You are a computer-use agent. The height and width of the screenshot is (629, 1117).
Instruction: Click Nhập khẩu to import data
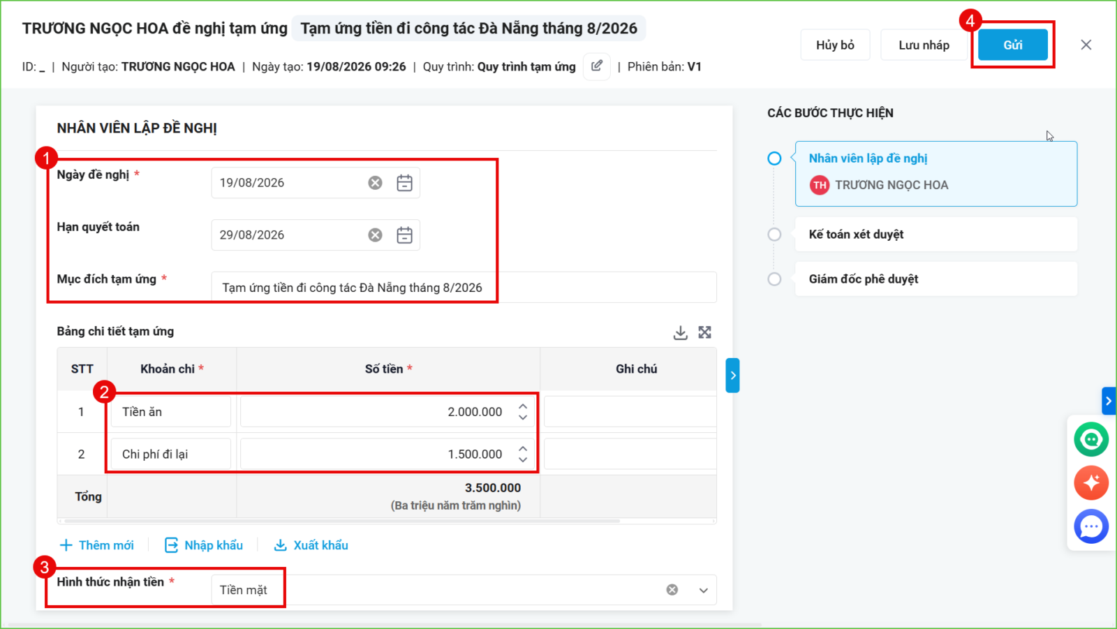click(x=204, y=545)
